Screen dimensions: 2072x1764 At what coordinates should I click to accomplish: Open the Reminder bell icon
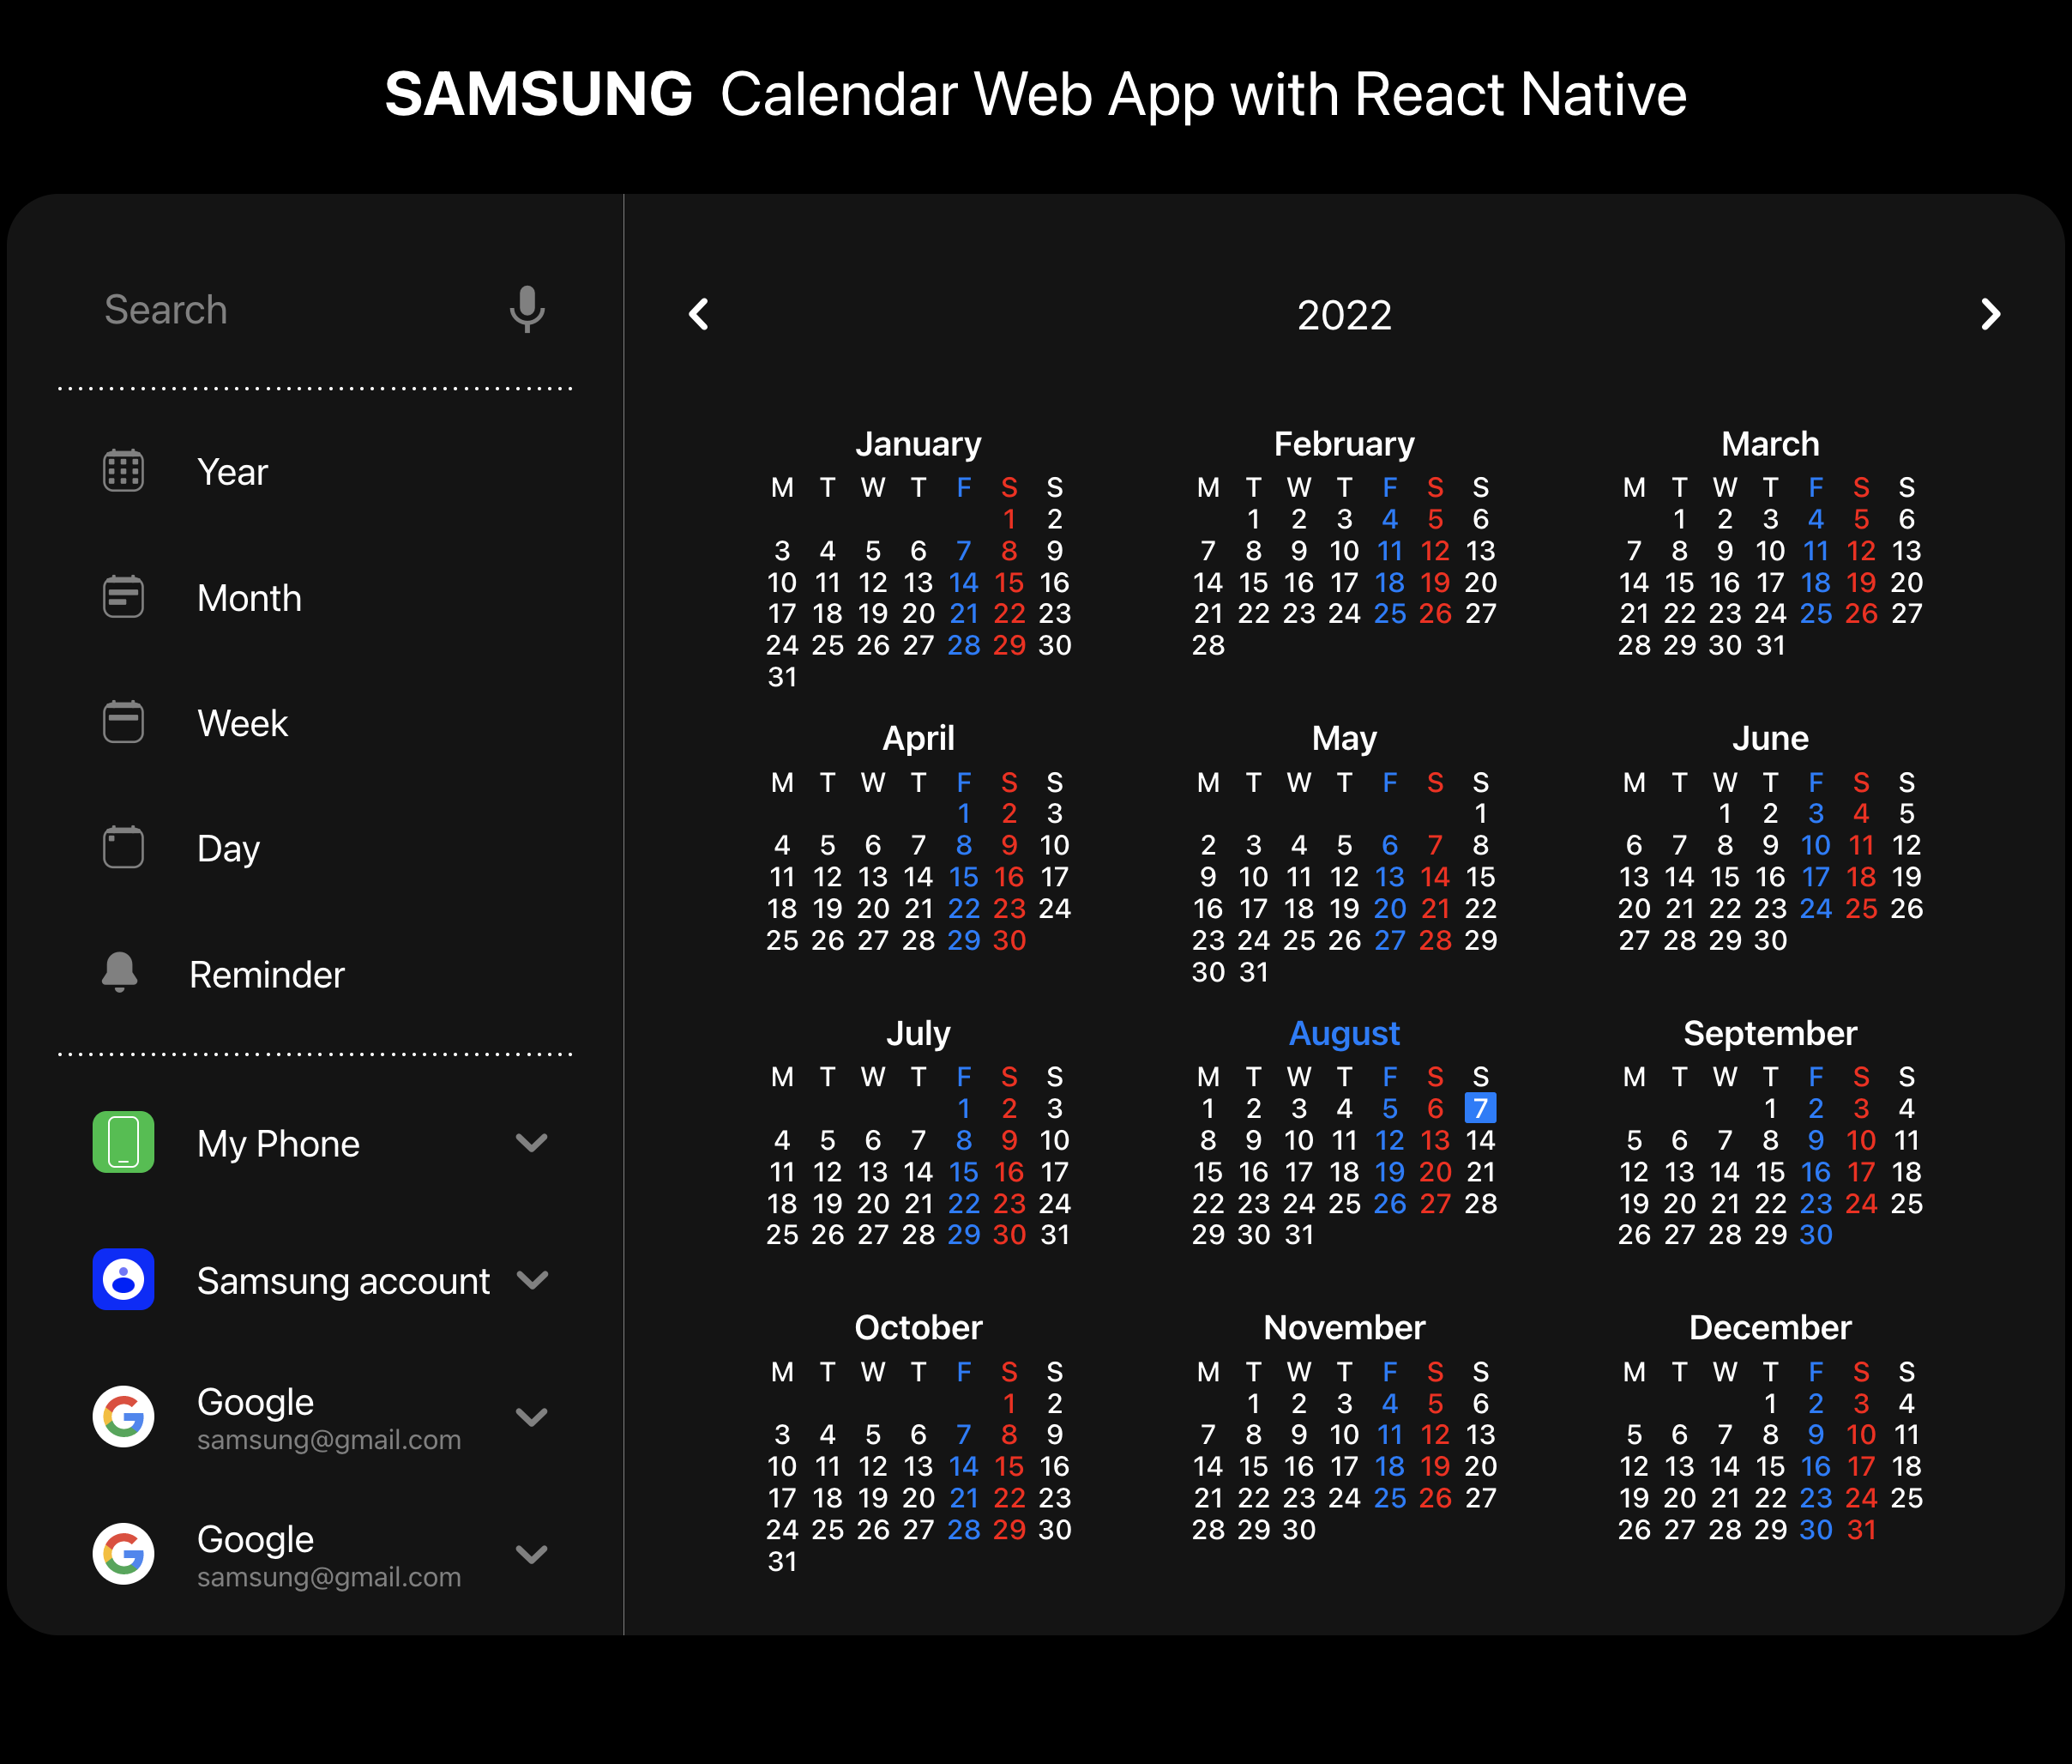point(118,973)
